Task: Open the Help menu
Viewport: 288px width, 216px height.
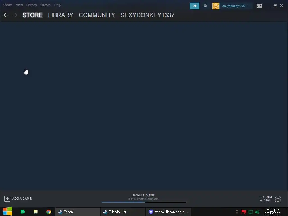Action: (57, 5)
